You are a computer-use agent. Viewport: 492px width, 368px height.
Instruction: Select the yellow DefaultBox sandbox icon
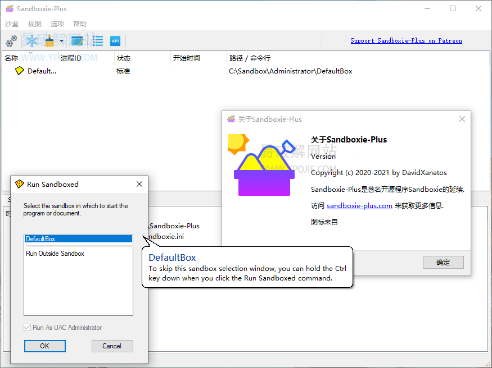(19, 71)
